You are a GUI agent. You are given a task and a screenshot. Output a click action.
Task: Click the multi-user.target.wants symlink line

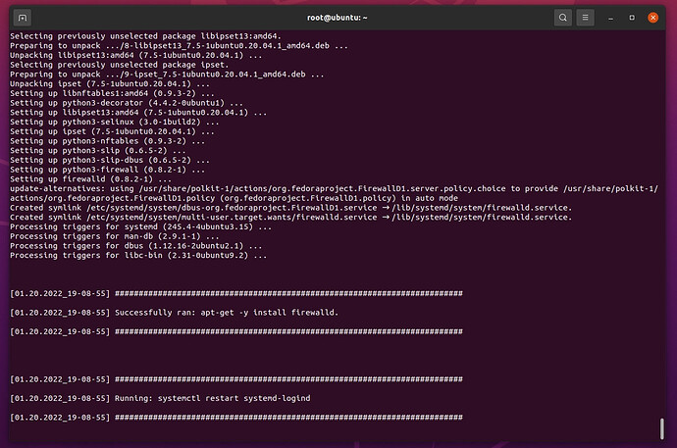(290, 218)
